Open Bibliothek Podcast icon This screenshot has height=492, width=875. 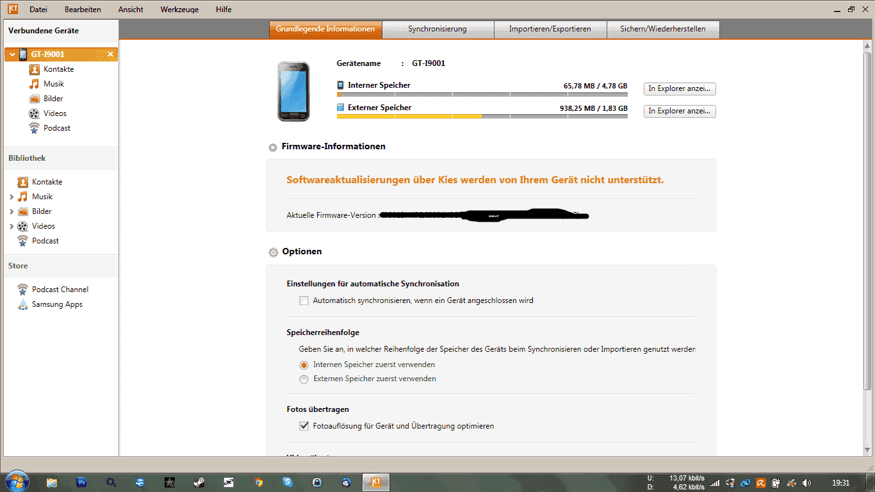pyautogui.click(x=22, y=241)
